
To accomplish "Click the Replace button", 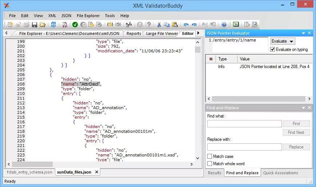I will coord(296,147).
